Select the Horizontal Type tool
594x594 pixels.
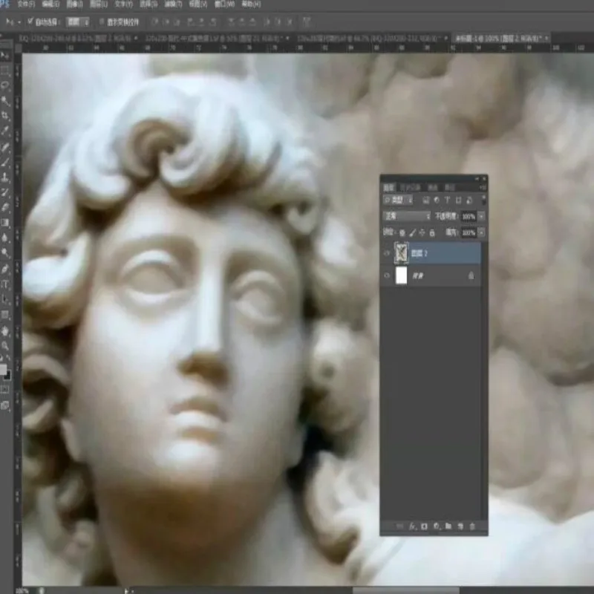[x=6, y=284]
